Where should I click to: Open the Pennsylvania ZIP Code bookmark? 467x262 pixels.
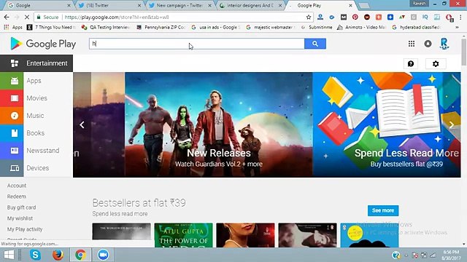(x=161, y=28)
